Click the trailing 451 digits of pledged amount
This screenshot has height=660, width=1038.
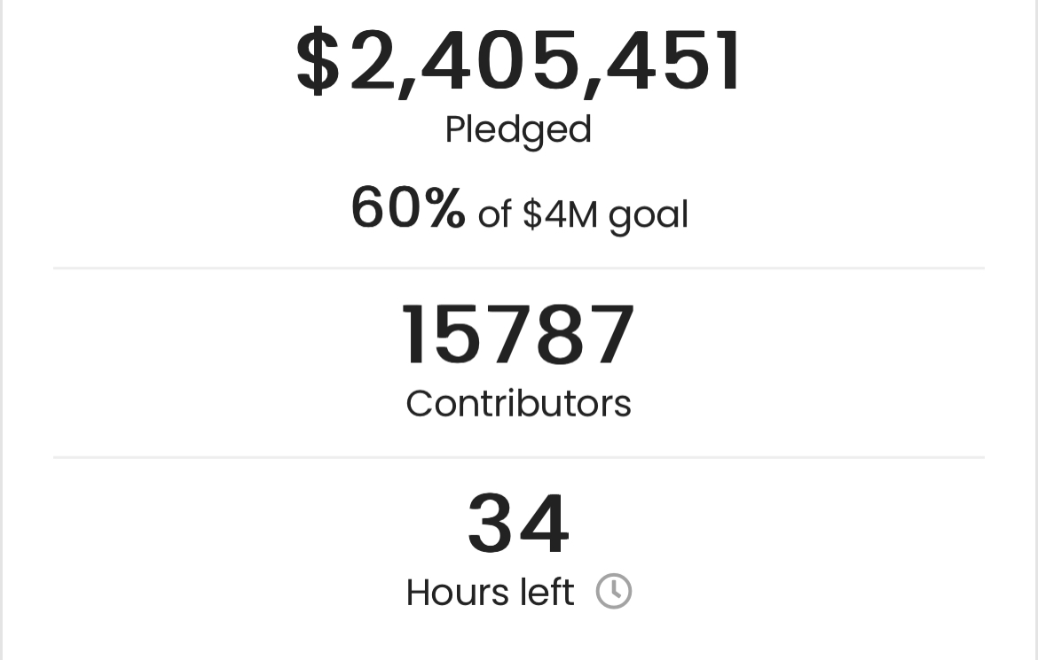click(x=673, y=61)
